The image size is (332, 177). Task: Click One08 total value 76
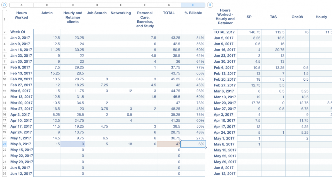297,32
